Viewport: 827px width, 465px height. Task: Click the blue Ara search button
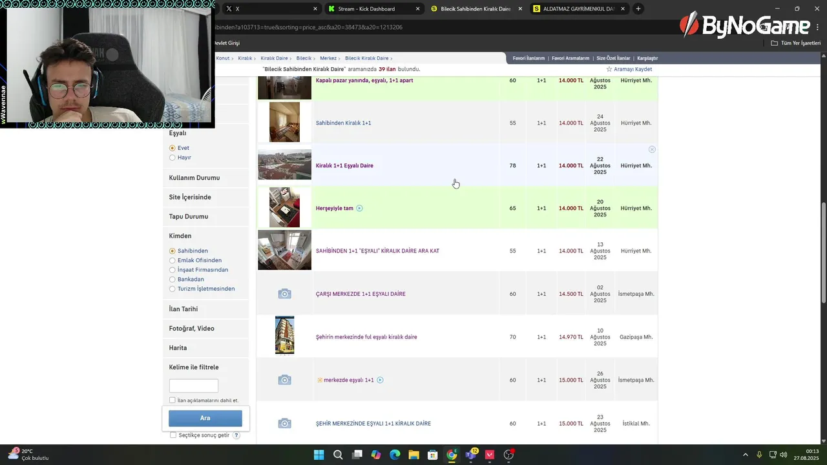pos(205,418)
